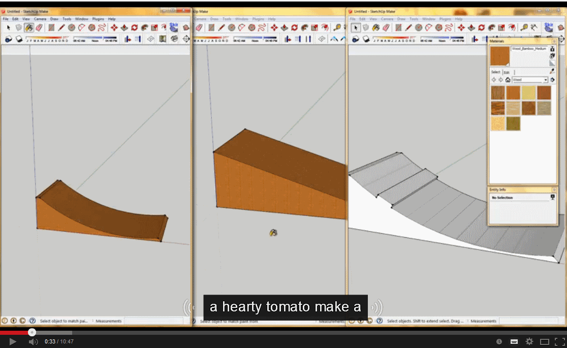
Task: Select the Line pencil tool in left SketchUp window
Action: pos(61,27)
